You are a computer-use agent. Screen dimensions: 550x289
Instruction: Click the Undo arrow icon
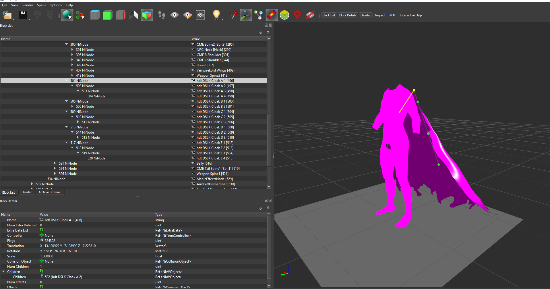pyautogui.click(x=37, y=15)
